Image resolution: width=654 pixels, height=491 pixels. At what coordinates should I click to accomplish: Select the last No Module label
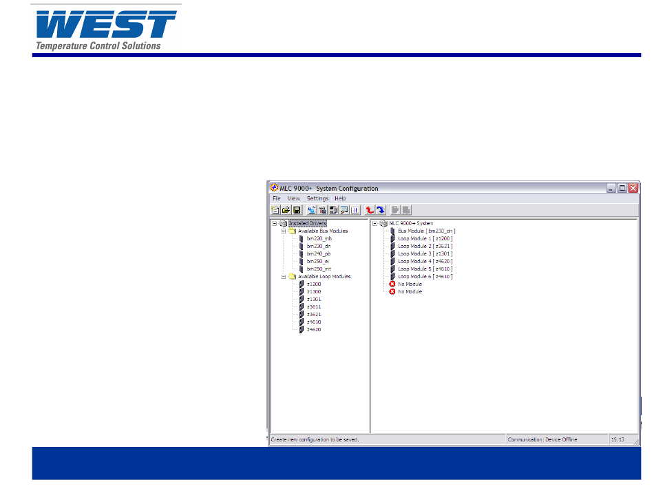click(x=410, y=291)
